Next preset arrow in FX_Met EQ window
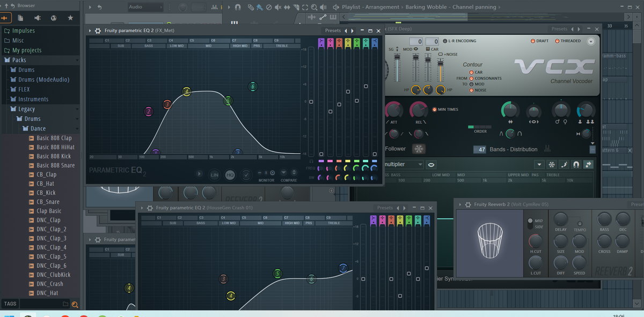This screenshot has width=644, height=317. coord(352,31)
